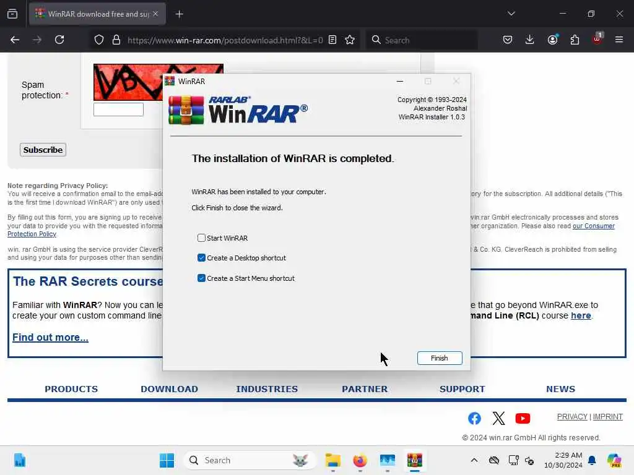Viewport: 634px width, 475px height.
Task: Open Windows Start menu
Action: coord(167,460)
